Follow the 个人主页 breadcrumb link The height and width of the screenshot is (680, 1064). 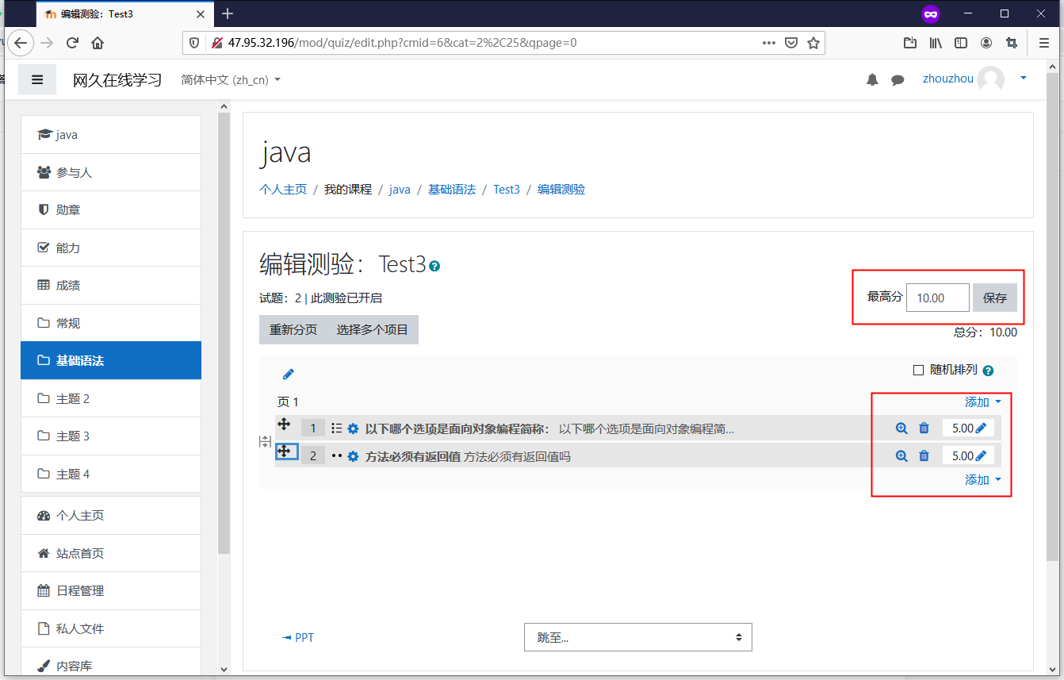pos(283,190)
